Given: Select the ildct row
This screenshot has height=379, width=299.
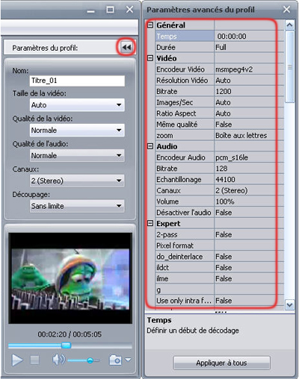Looking at the screenshot, I should point(220,268).
